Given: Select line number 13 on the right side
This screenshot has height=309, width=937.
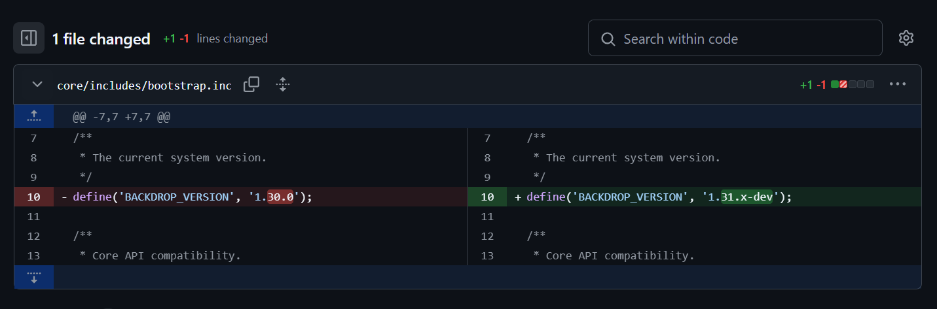Looking at the screenshot, I should (487, 255).
